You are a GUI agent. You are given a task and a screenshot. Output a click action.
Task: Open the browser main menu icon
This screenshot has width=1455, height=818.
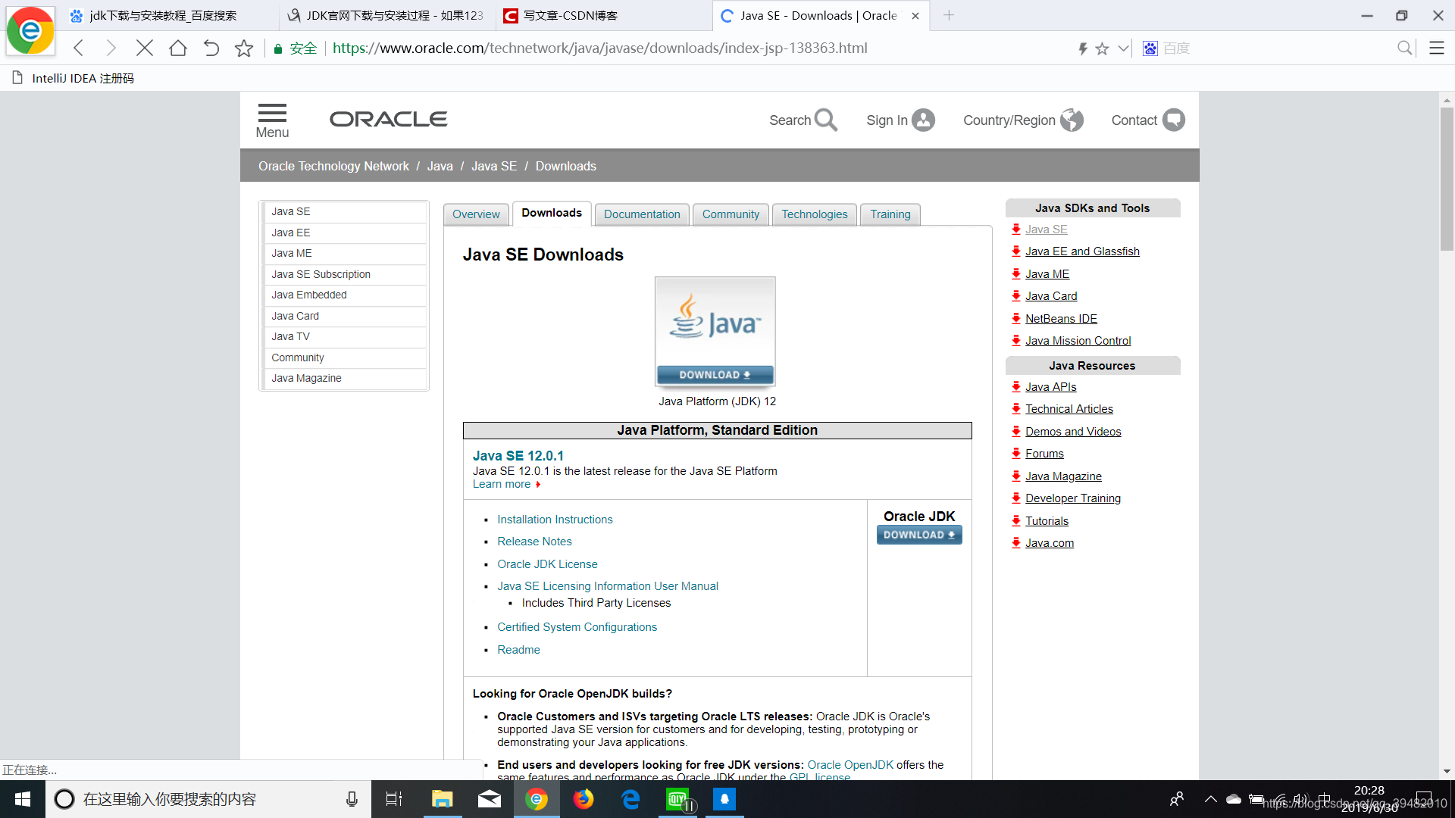coord(1437,48)
